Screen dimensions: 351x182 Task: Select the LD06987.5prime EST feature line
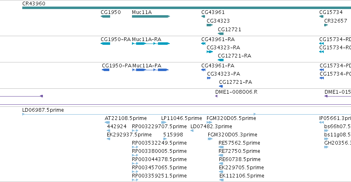tap(139, 114)
